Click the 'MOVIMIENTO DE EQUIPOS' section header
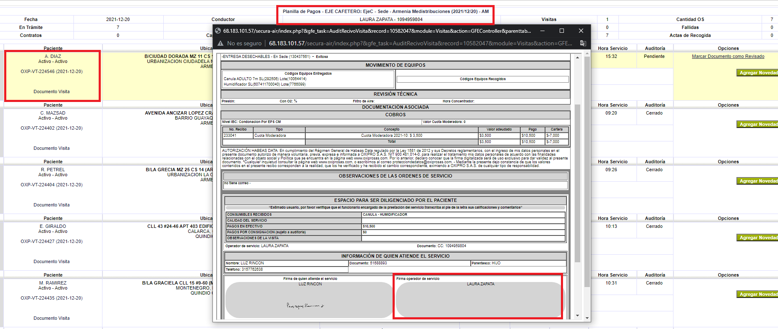 pyautogui.click(x=396, y=65)
